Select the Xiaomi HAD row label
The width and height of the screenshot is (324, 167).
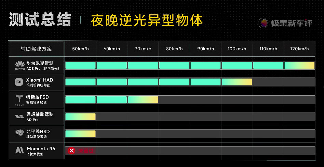40,80
